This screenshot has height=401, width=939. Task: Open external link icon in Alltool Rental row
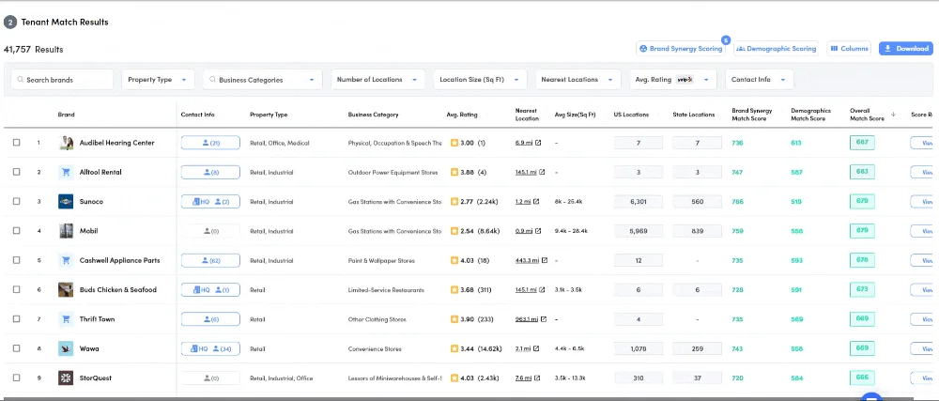(x=542, y=173)
